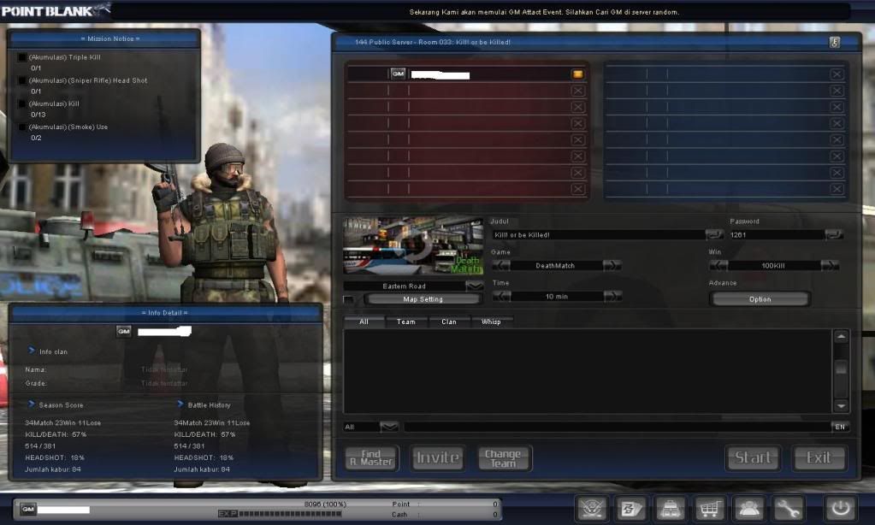This screenshot has width=875, height=525.
Task: Open the inventory backpack icon
Action: (670, 508)
